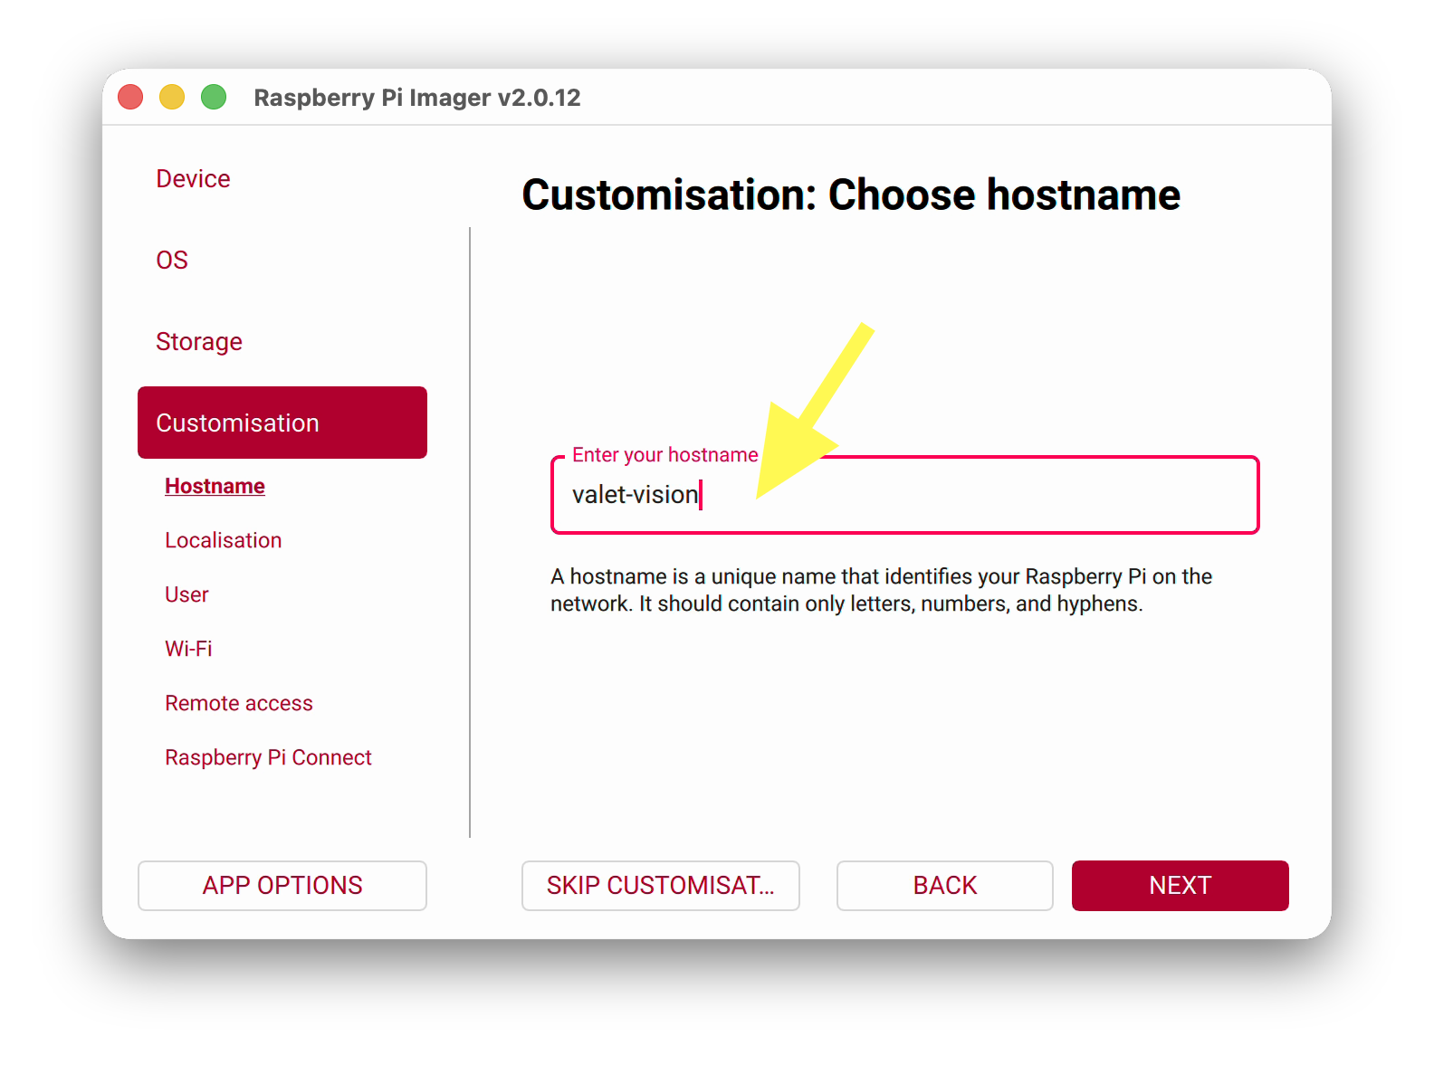Close the Raspberry Pi Imager window

tap(130, 97)
